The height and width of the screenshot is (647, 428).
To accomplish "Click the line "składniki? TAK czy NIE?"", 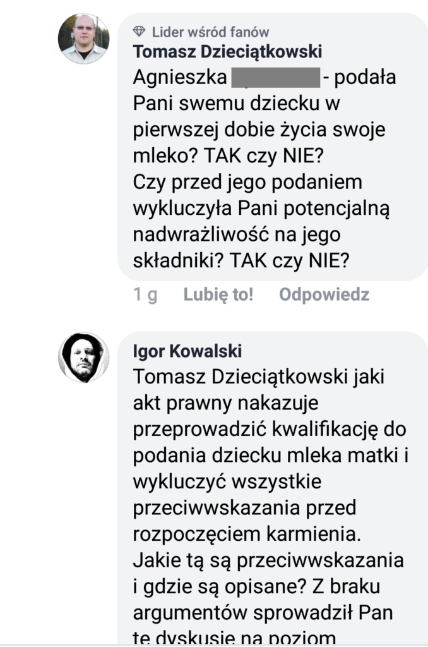I will tap(241, 260).
